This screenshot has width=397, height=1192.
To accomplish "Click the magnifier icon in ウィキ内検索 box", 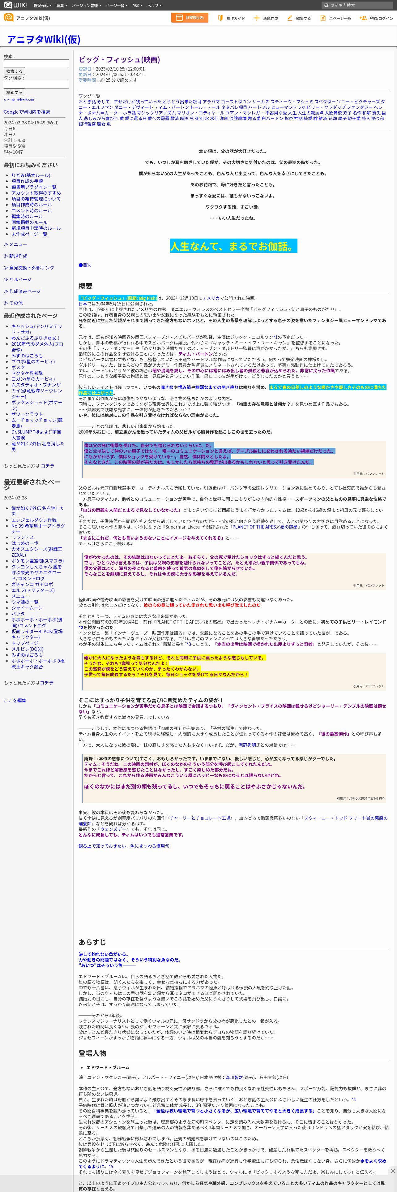I will (326, 6).
